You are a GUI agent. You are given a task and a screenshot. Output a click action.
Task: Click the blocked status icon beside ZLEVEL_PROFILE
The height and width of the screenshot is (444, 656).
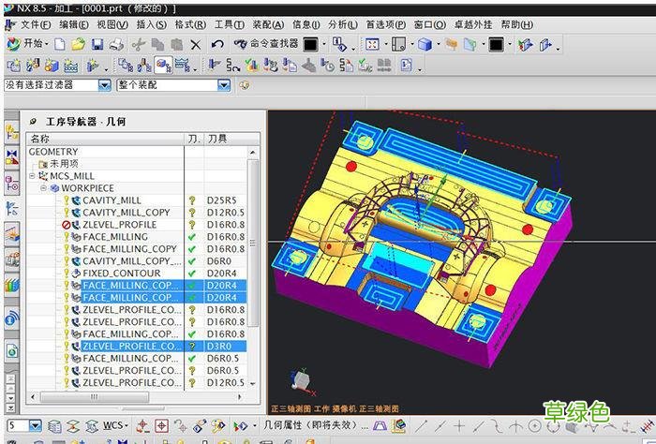(67, 225)
